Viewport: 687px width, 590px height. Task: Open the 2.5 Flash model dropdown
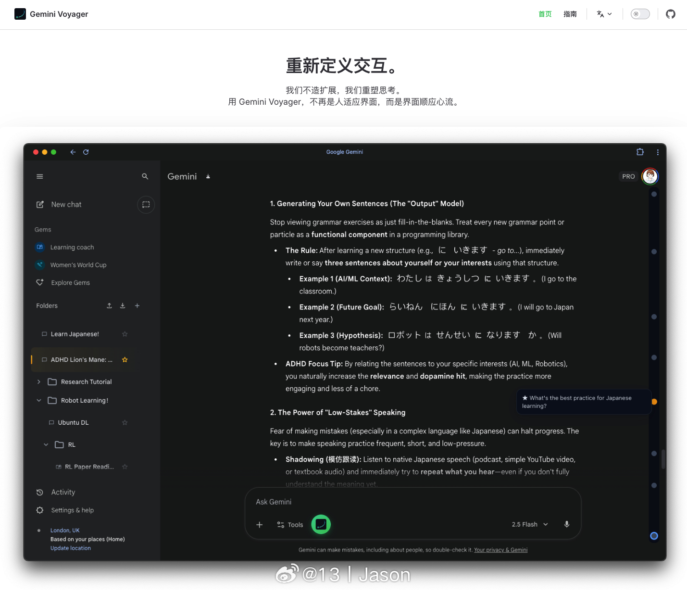530,524
